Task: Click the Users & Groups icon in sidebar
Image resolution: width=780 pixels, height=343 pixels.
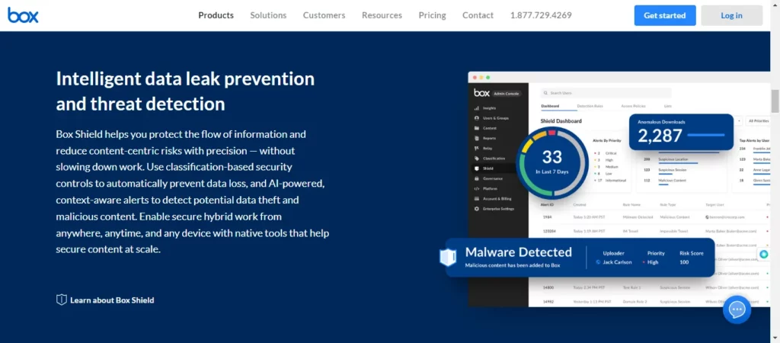Action: tap(477, 118)
